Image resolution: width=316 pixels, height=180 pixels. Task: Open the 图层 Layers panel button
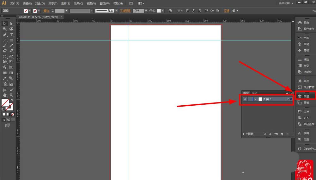305,96
